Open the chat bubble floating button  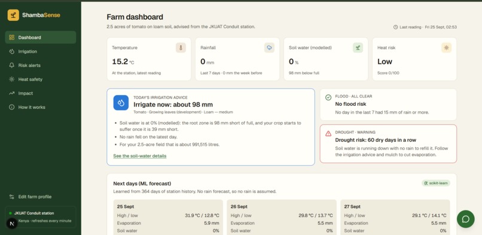pyautogui.click(x=466, y=219)
